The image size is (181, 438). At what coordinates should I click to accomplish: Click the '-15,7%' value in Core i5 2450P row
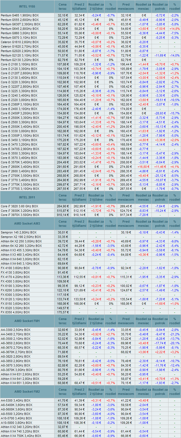175,113
